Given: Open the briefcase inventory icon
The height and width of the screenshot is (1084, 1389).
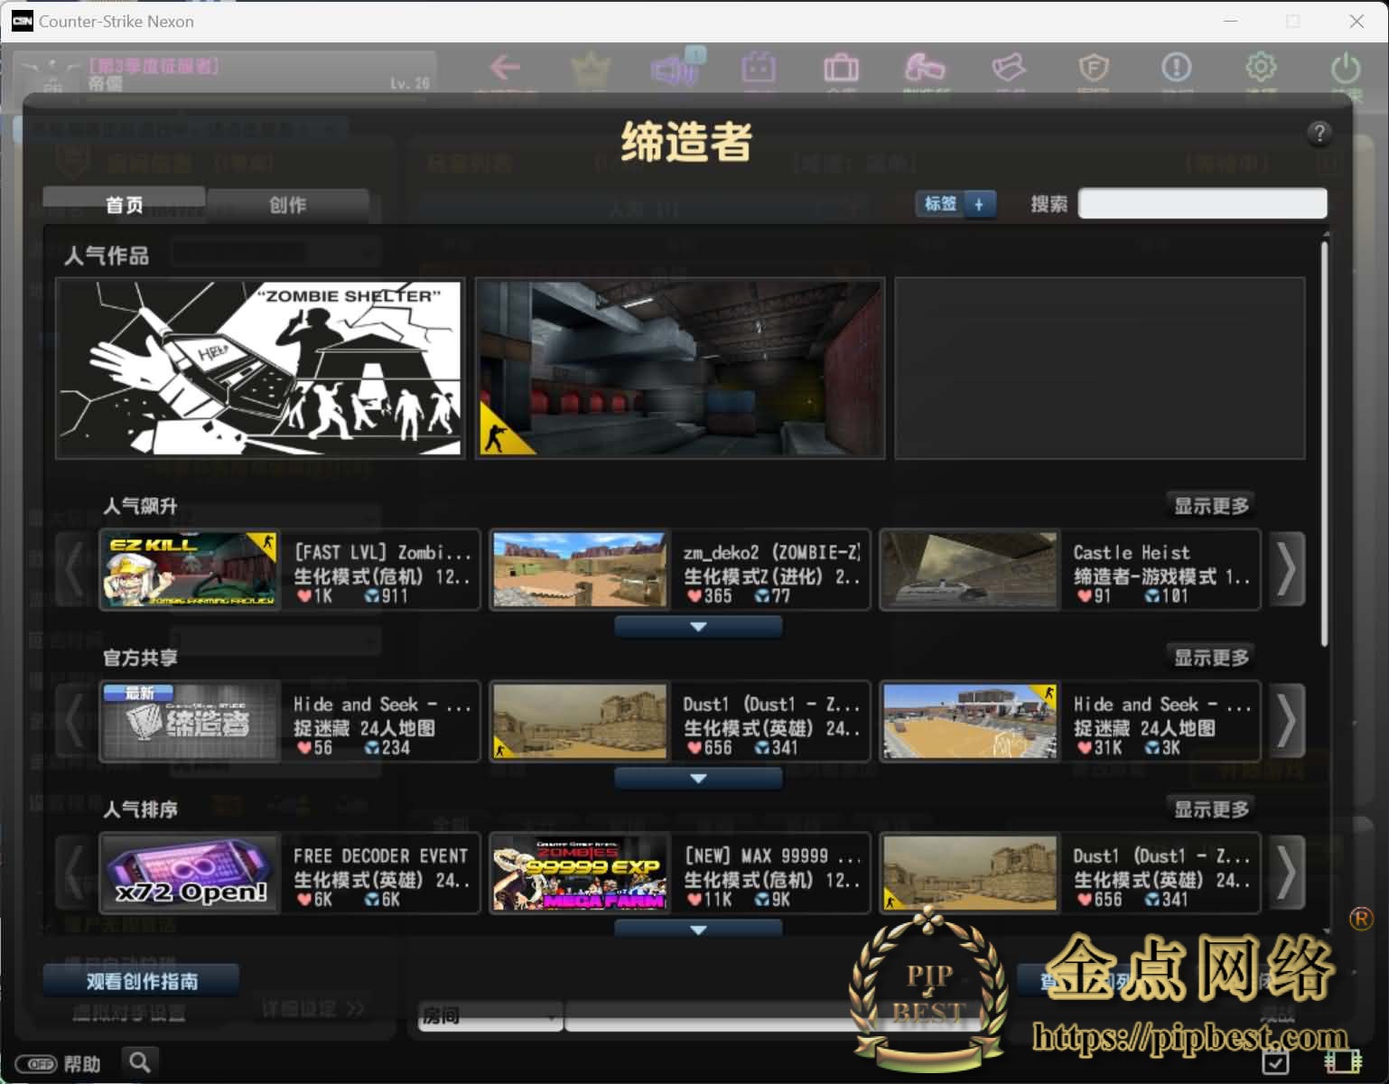Looking at the screenshot, I should pos(841,68).
